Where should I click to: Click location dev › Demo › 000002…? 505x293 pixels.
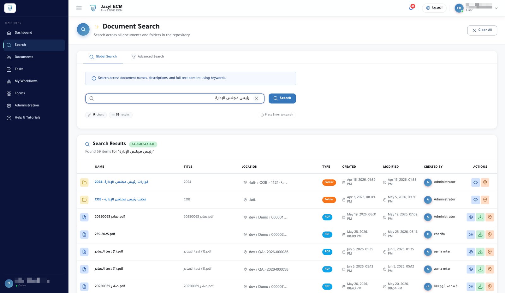pyautogui.click(x=268, y=235)
